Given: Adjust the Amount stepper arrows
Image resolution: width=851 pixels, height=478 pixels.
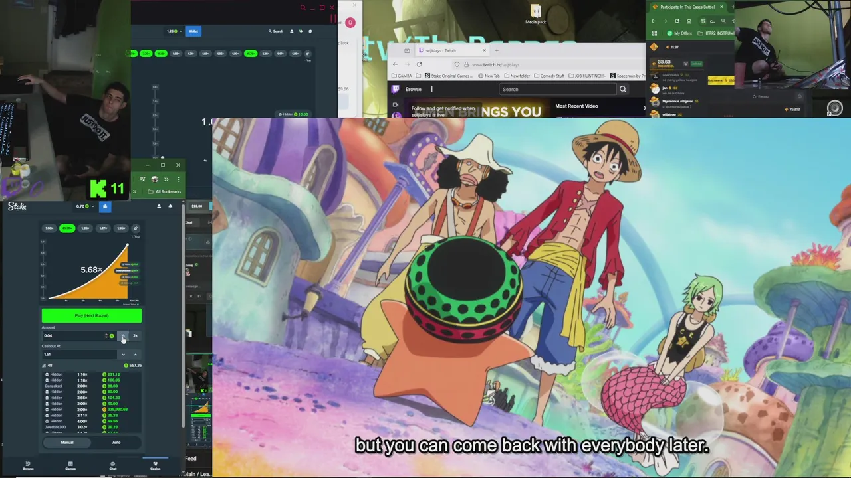Looking at the screenshot, I should pyautogui.click(x=106, y=336).
